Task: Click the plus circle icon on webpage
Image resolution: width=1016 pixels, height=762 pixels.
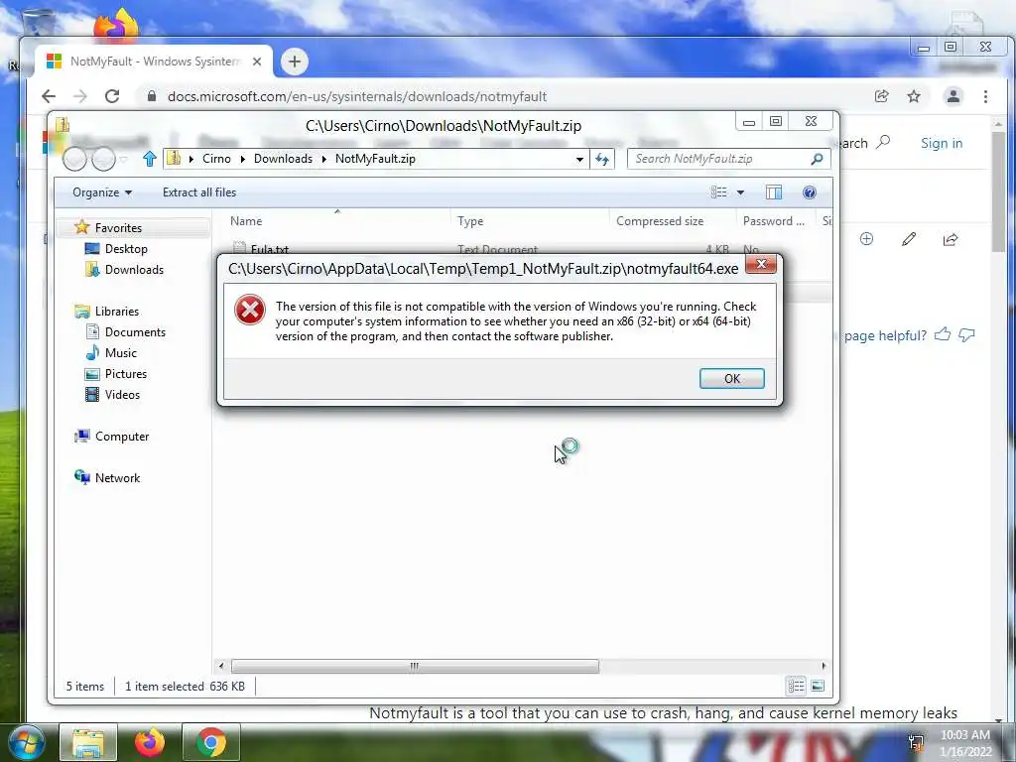Action: pyautogui.click(x=866, y=239)
